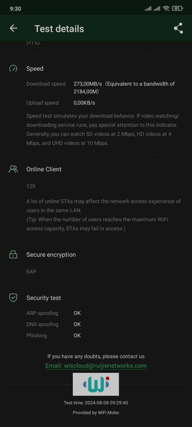
Task: Tap the Wi-Fi signal status icon
Action: [166, 8]
